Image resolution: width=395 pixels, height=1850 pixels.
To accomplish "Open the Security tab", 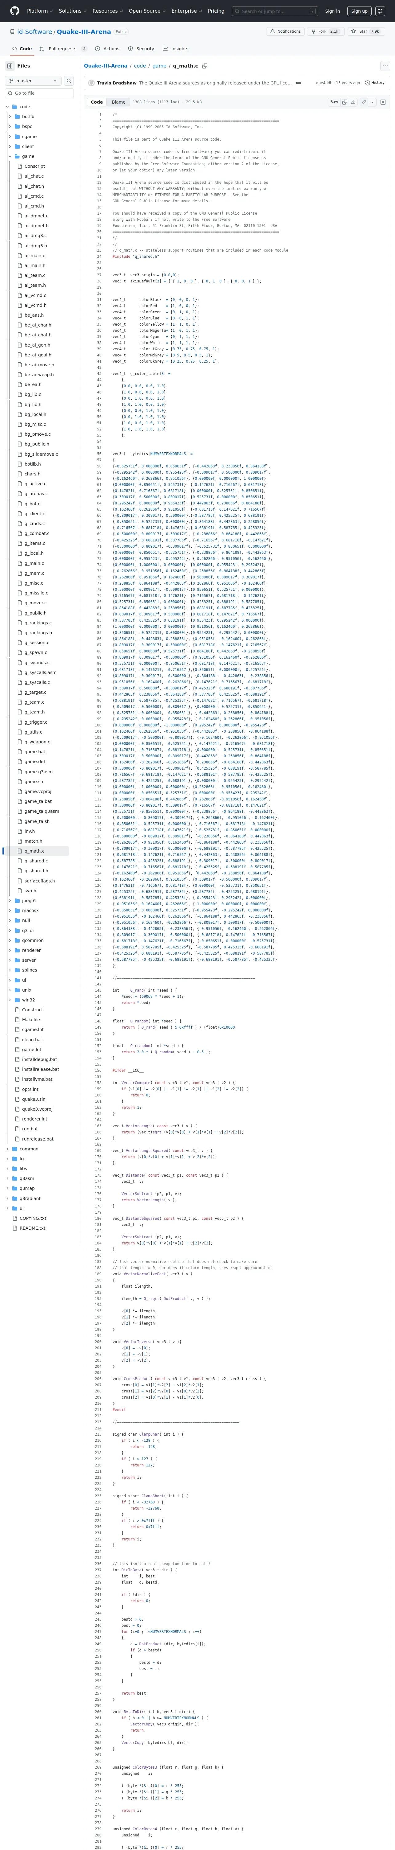I will click(141, 49).
